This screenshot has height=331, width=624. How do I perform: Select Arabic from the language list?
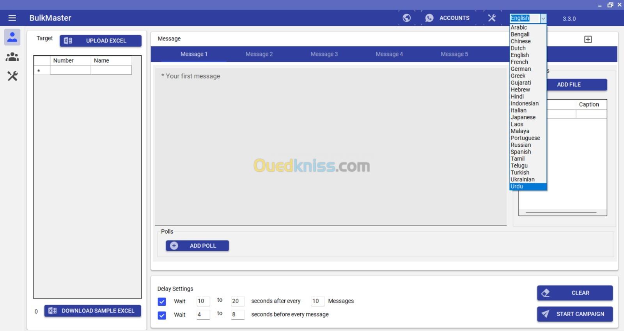point(528,27)
